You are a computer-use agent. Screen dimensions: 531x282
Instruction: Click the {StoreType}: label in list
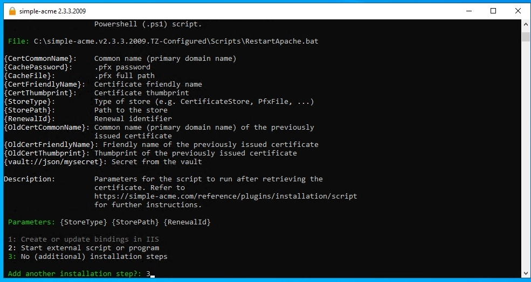(30, 101)
